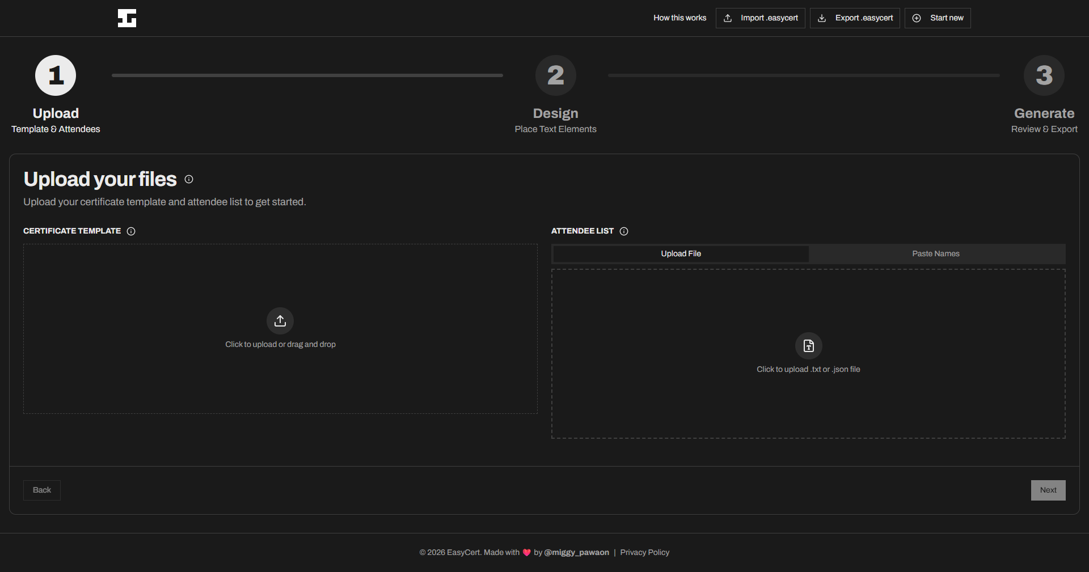Image resolution: width=1089 pixels, height=572 pixels.
Task: Click the certificate template upload arrow icon
Action: 280,321
